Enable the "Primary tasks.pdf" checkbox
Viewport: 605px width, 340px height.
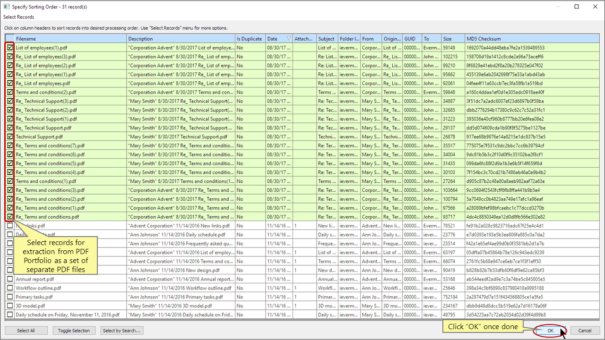[9, 297]
